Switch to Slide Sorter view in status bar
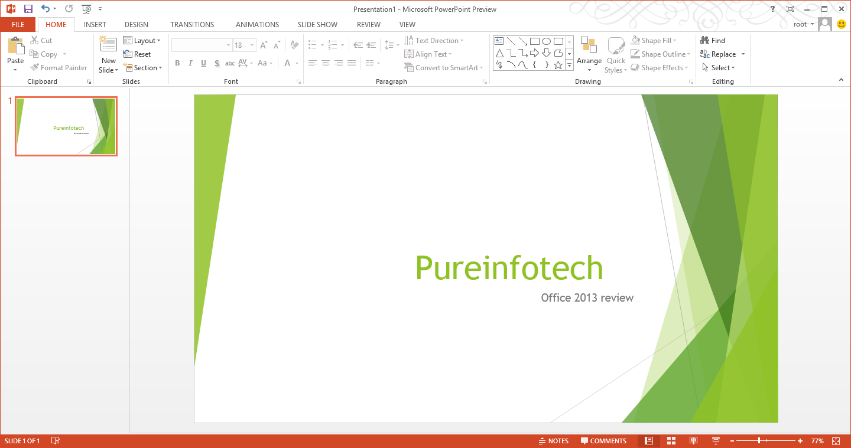The width and height of the screenshot is (851, 448). pos(671,440)
